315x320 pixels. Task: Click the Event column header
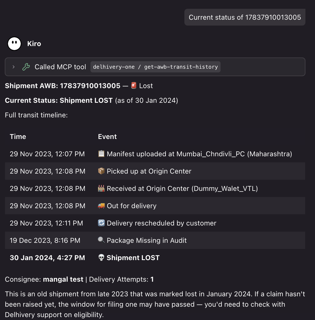pyautogui.click(x=107, y=137)
